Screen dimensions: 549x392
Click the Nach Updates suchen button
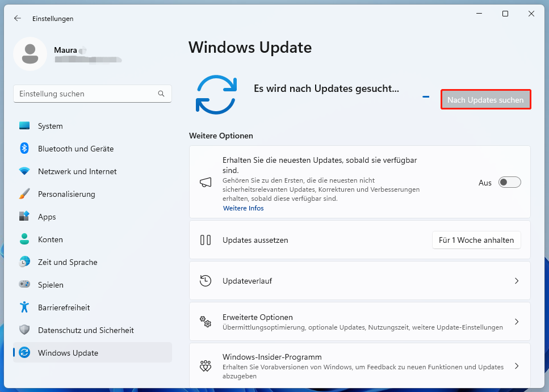point(485,99)
